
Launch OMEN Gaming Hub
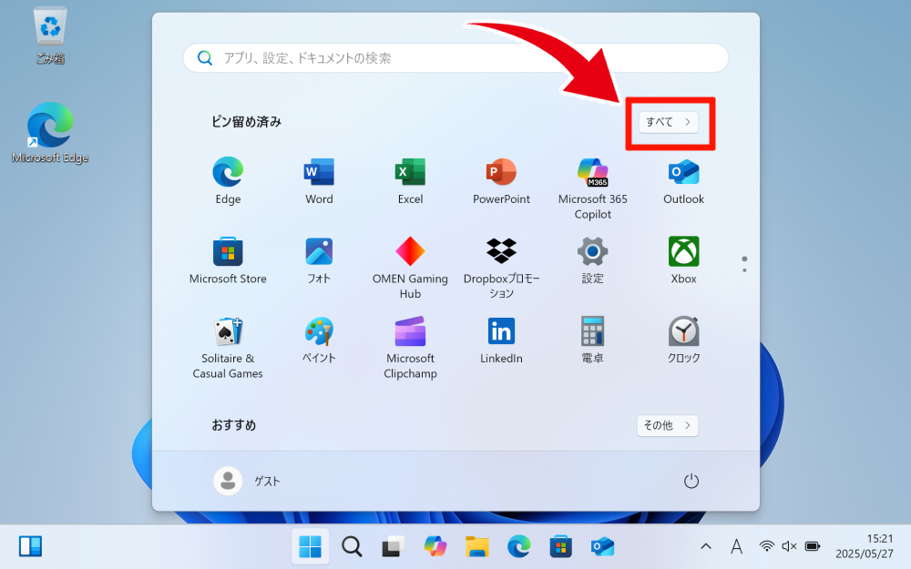pyautogui.click(x=410, y=268)
